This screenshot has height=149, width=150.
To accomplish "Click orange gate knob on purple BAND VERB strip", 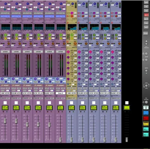I will (53, 44).
